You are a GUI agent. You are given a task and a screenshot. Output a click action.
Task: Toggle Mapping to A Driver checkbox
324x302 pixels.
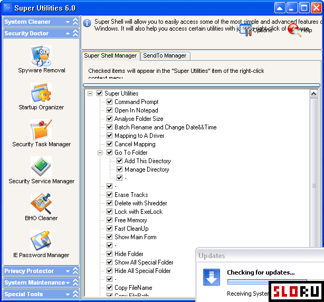(x=110, y=136)
